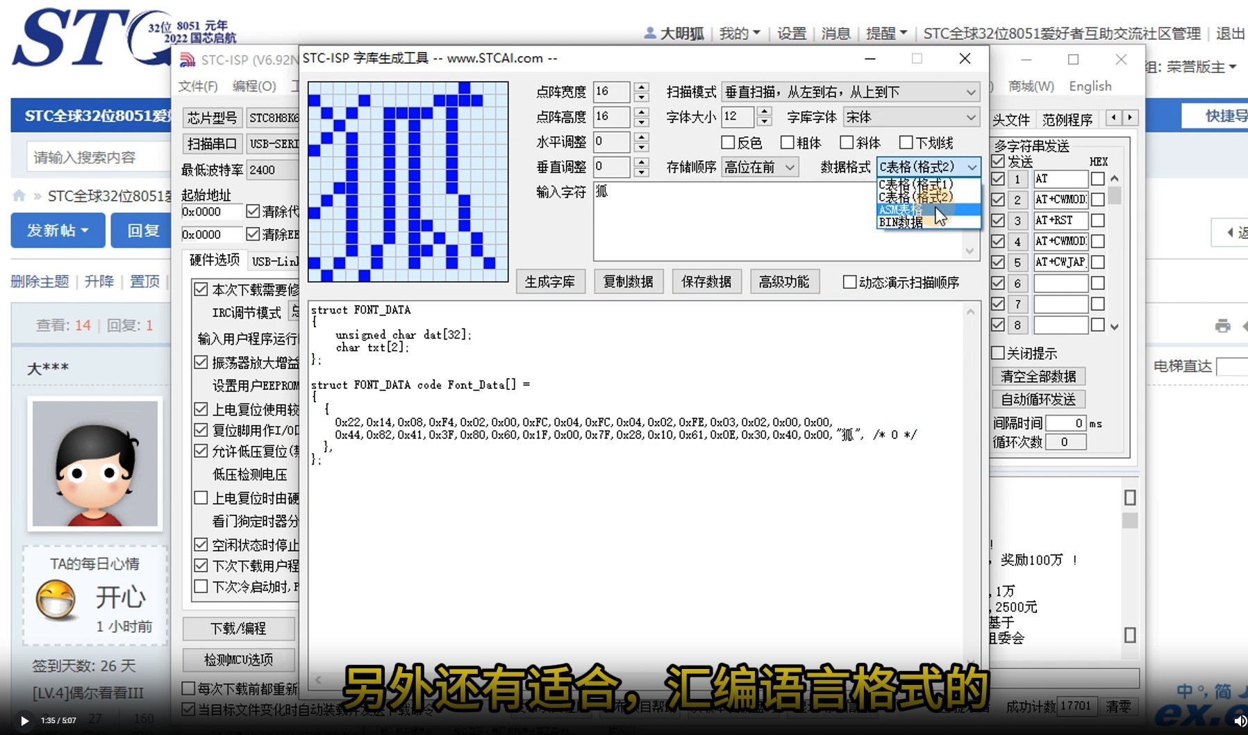Image resolution: width=1248 pixels, height=735 pixels.
Task: Enable the 下划线 underline checkbox
Action: [906, 142]
